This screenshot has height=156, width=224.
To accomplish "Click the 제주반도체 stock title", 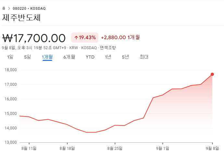I will tap(21, 17).
